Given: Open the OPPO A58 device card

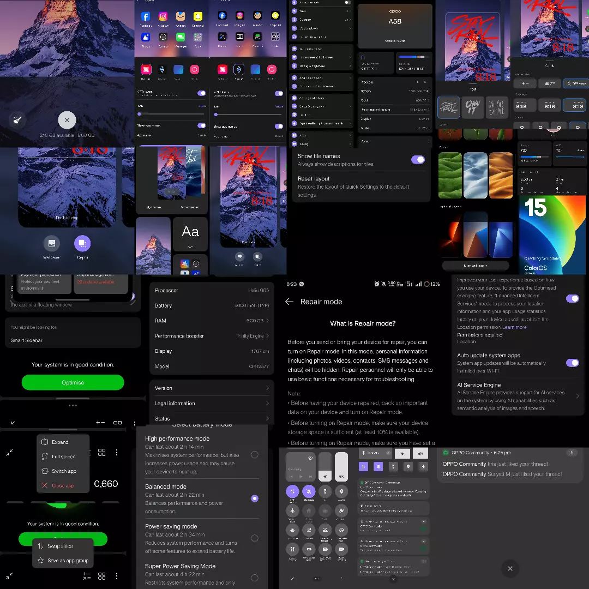Looking at the screenshot, I should click(395, 26).
